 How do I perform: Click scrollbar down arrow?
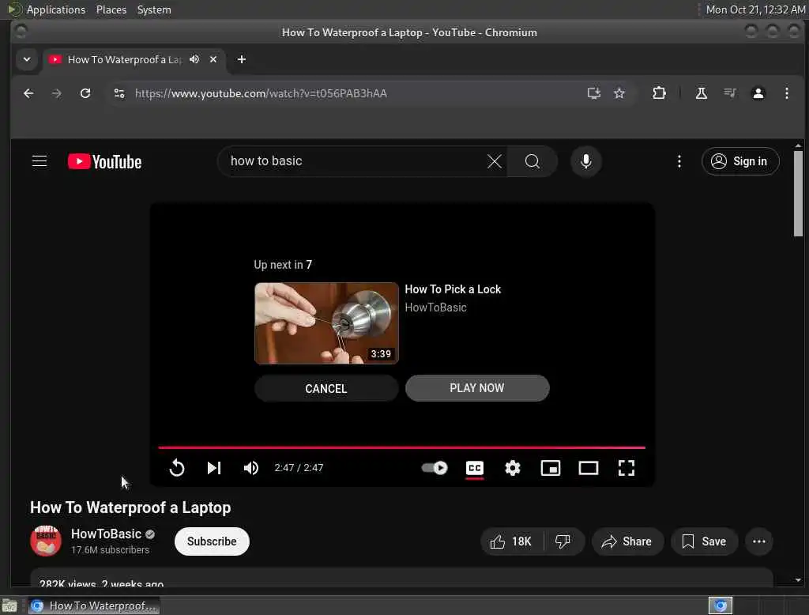click(798, 580)
